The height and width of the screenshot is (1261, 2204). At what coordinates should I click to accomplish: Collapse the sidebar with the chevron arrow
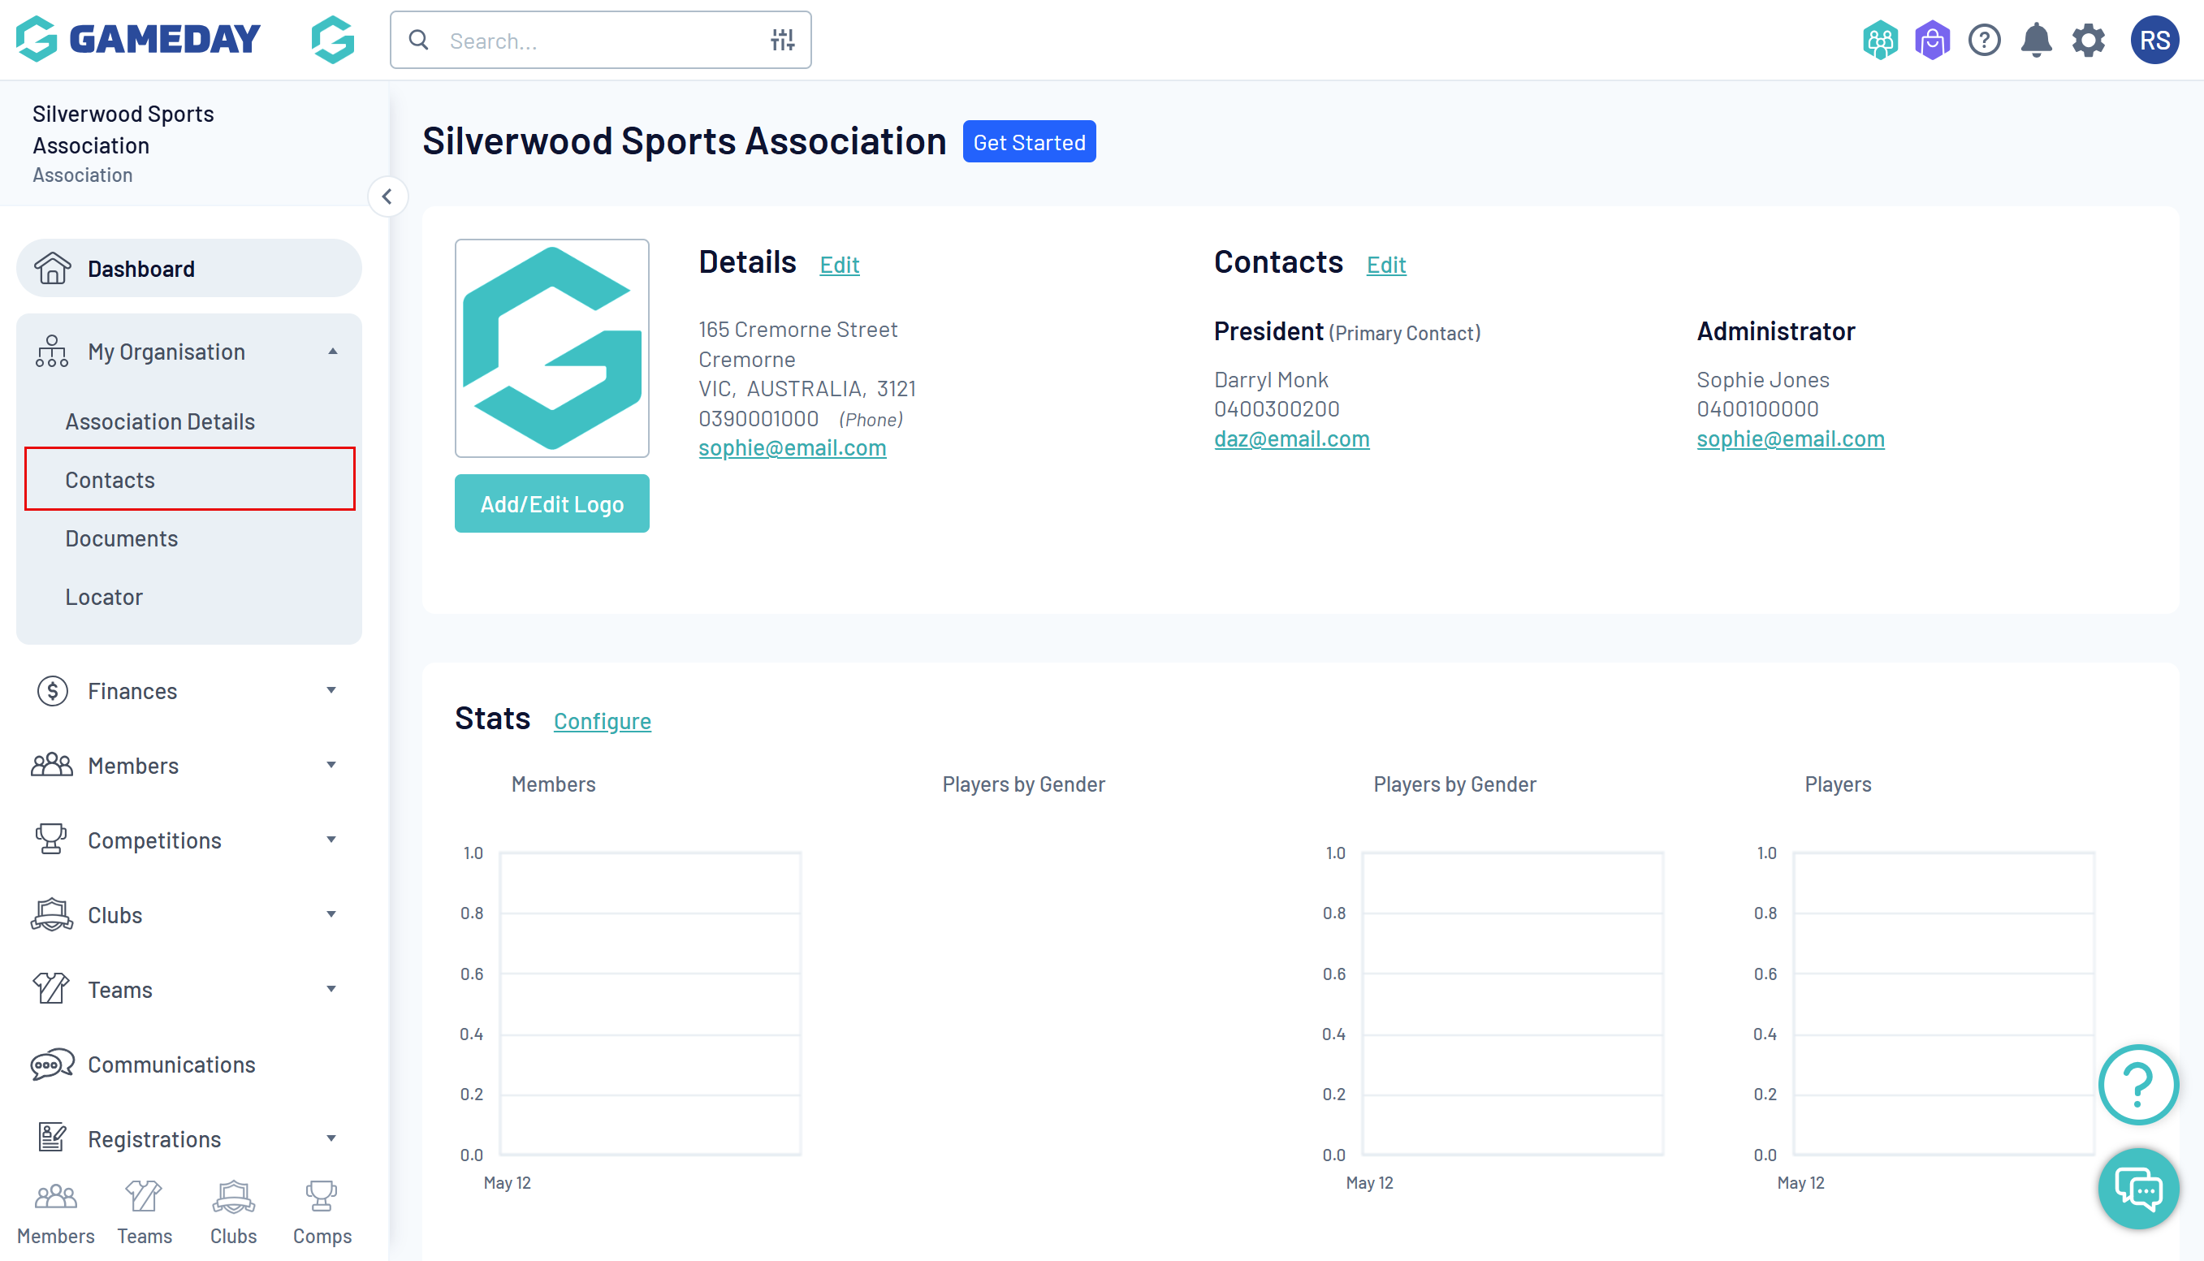pyautogui.click(x=387, y=196)
